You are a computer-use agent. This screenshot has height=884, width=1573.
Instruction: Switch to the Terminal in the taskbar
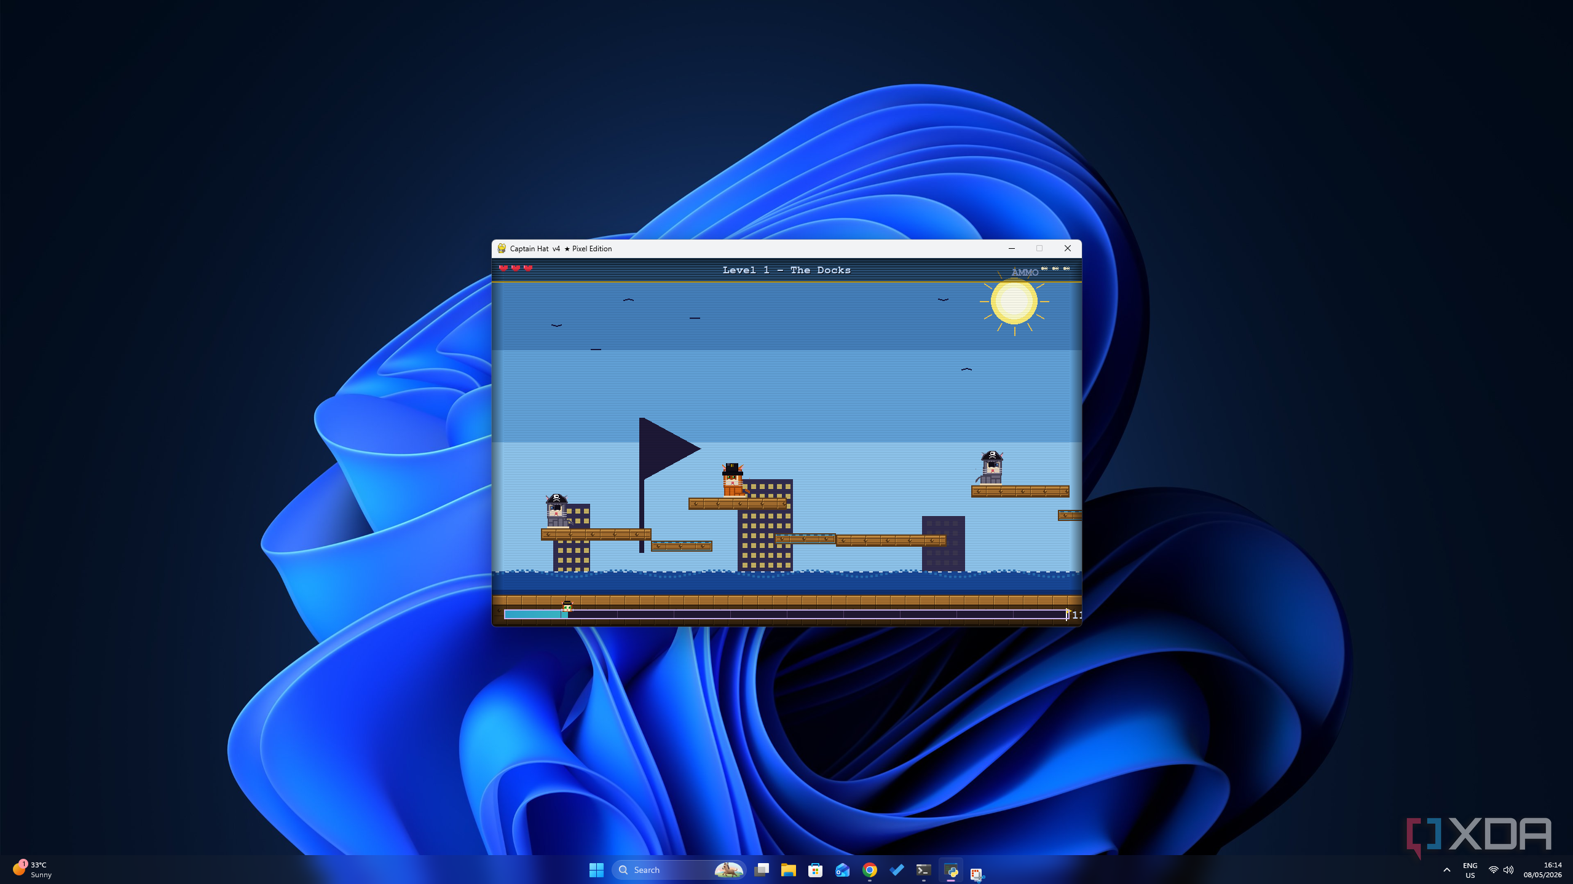pyautogui.click(x=924, y=870)
